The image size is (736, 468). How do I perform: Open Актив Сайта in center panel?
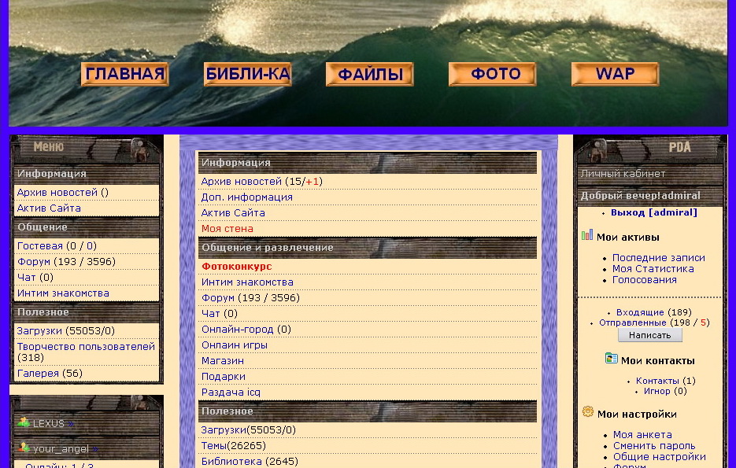point(233,213)
